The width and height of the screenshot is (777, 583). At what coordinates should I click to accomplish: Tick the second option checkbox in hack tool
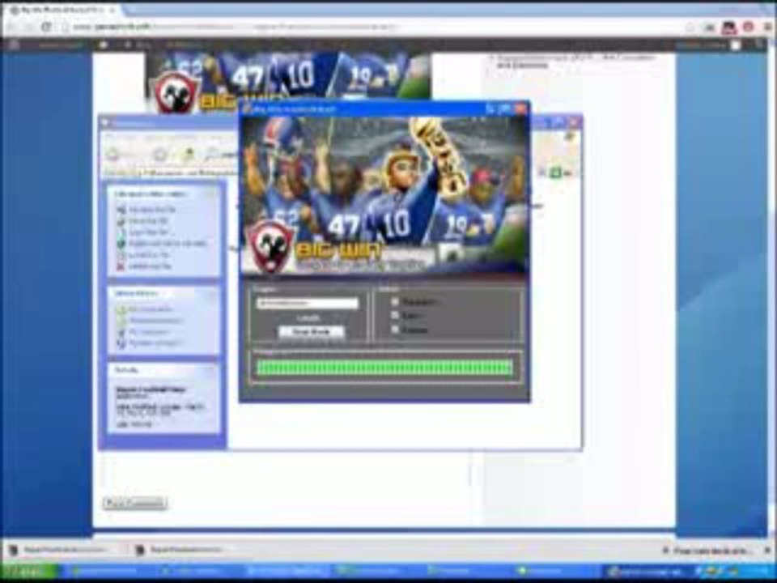(x=394, y=315)
